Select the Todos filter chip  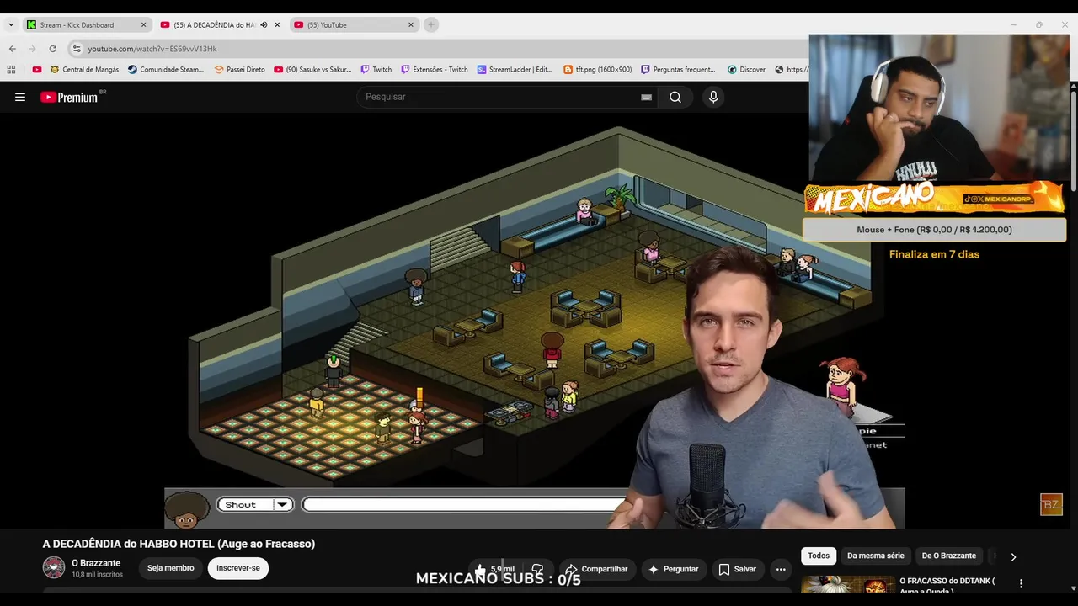(819, 555)
